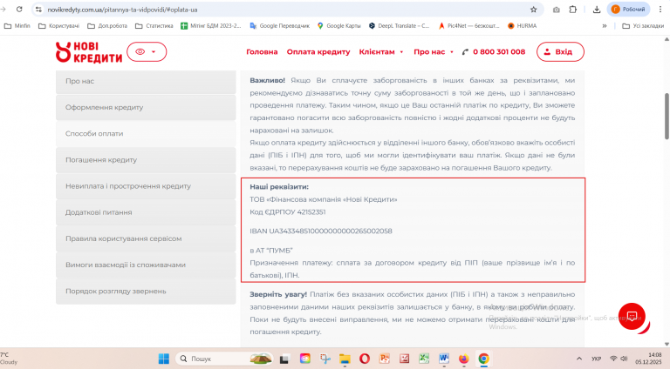
Task: Open Оплата кредиту menu item
Action: click(318, 51)
